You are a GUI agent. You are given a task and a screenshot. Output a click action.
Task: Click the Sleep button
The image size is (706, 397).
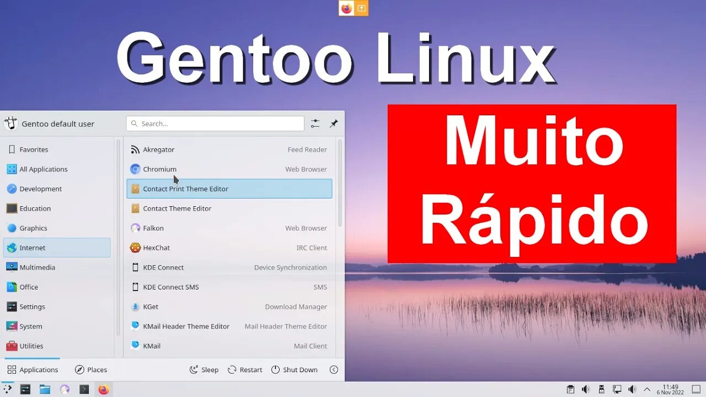(x=204, y=370)
